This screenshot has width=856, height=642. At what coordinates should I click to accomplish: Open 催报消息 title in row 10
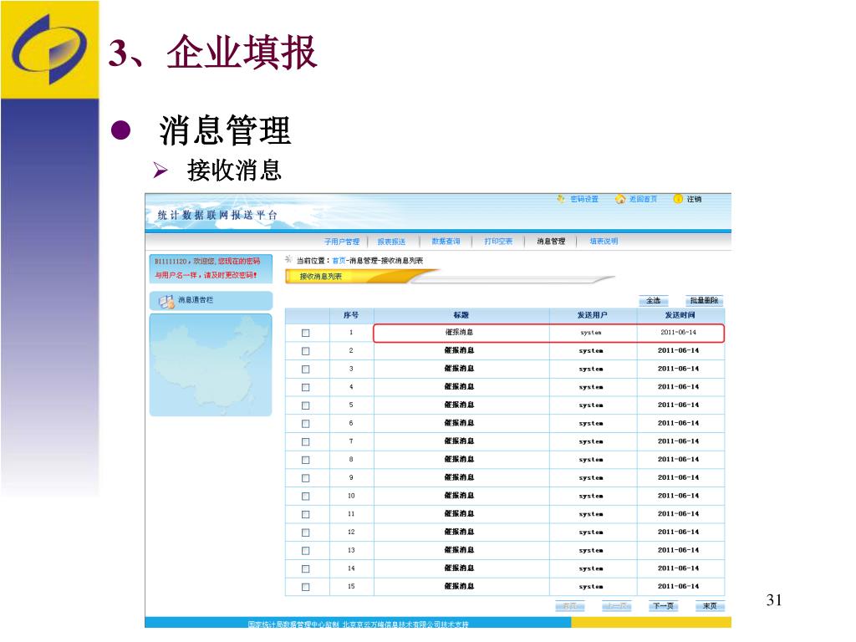[459, 496]
